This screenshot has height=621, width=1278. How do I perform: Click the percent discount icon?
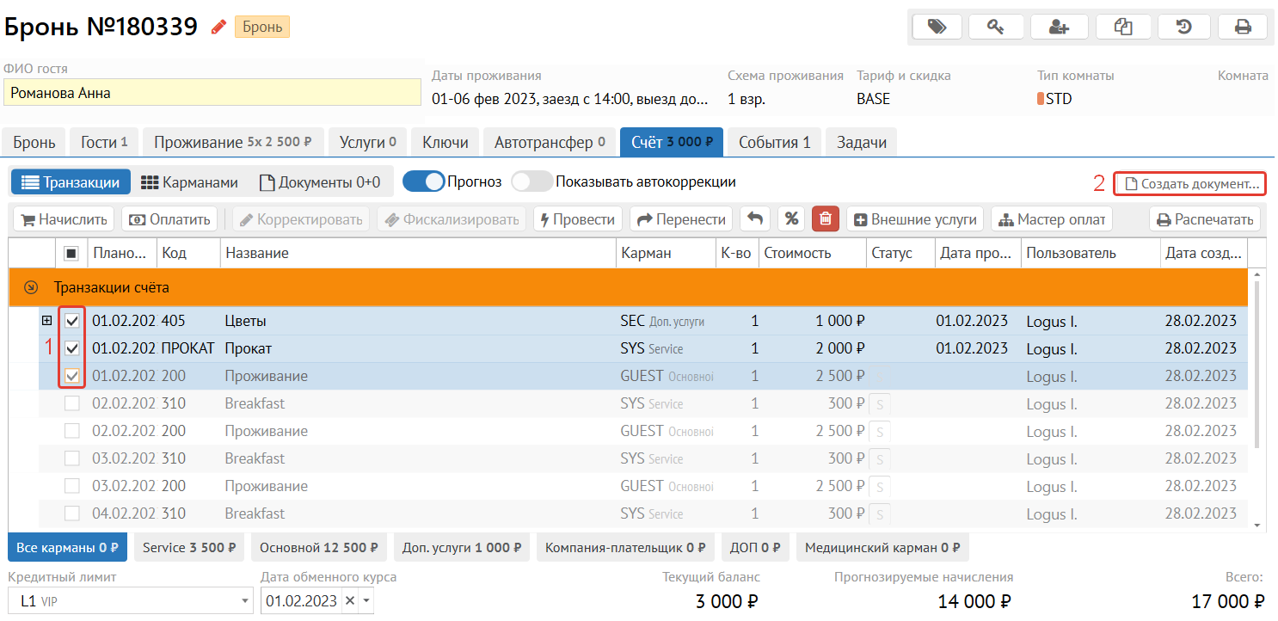790,219
